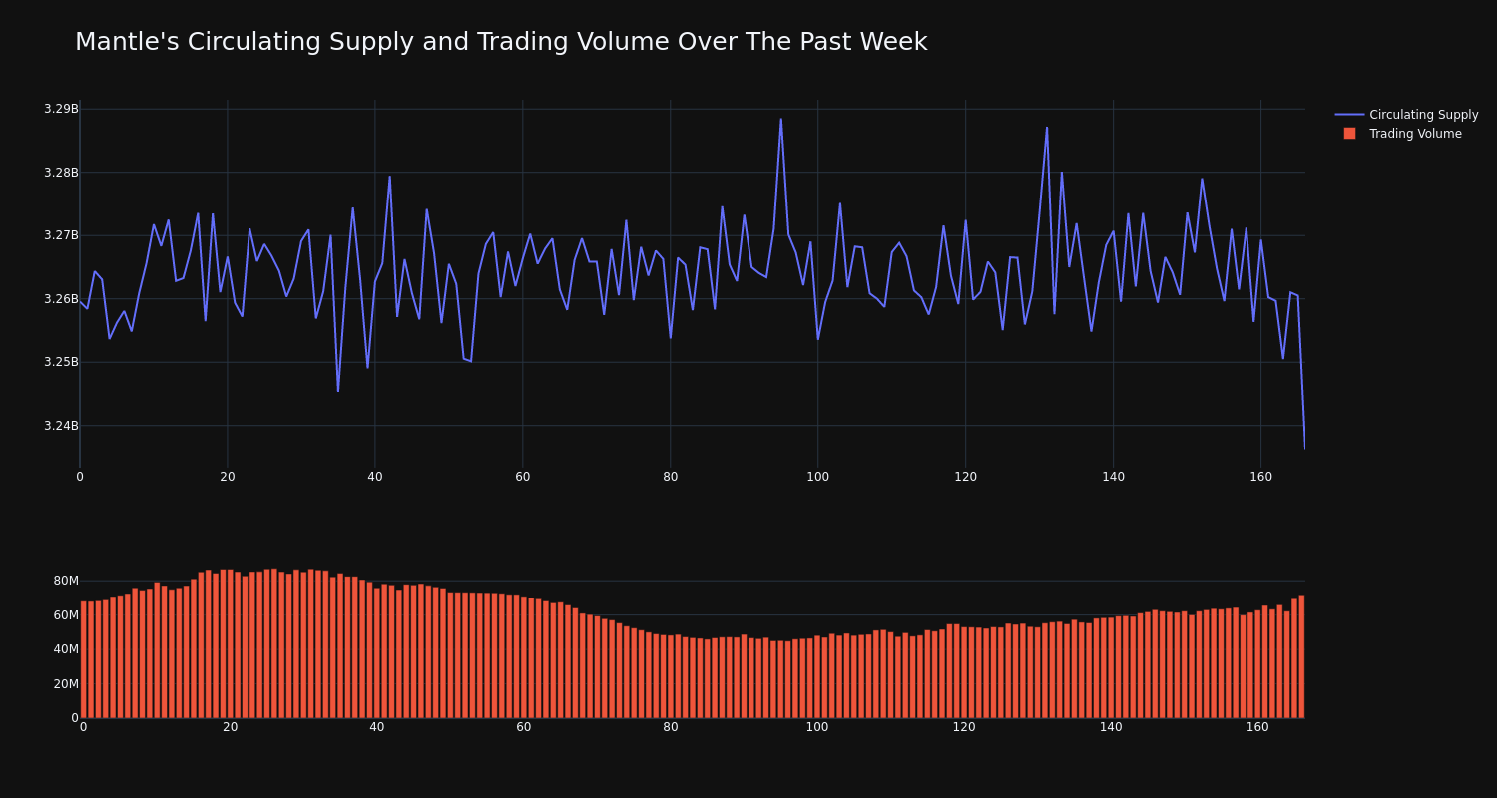Click the 3.25B y-axis label
Screen dimensions: 1497x798
(61, 362)
